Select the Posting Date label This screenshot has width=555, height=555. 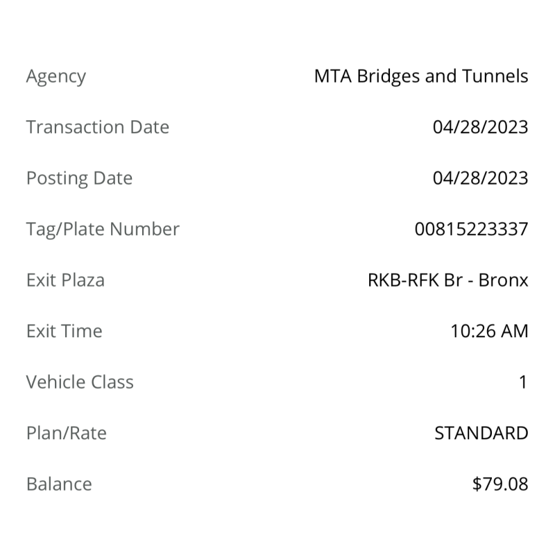[x=79, y=179]
